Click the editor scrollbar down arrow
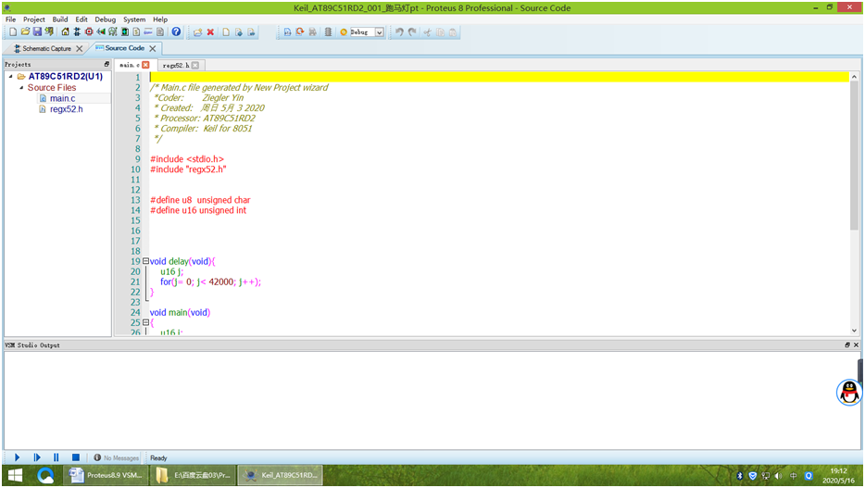 click(854, 331)
